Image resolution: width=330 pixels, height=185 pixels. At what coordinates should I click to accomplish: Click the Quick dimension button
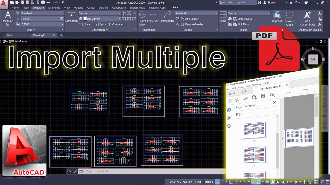coord(101,24)
